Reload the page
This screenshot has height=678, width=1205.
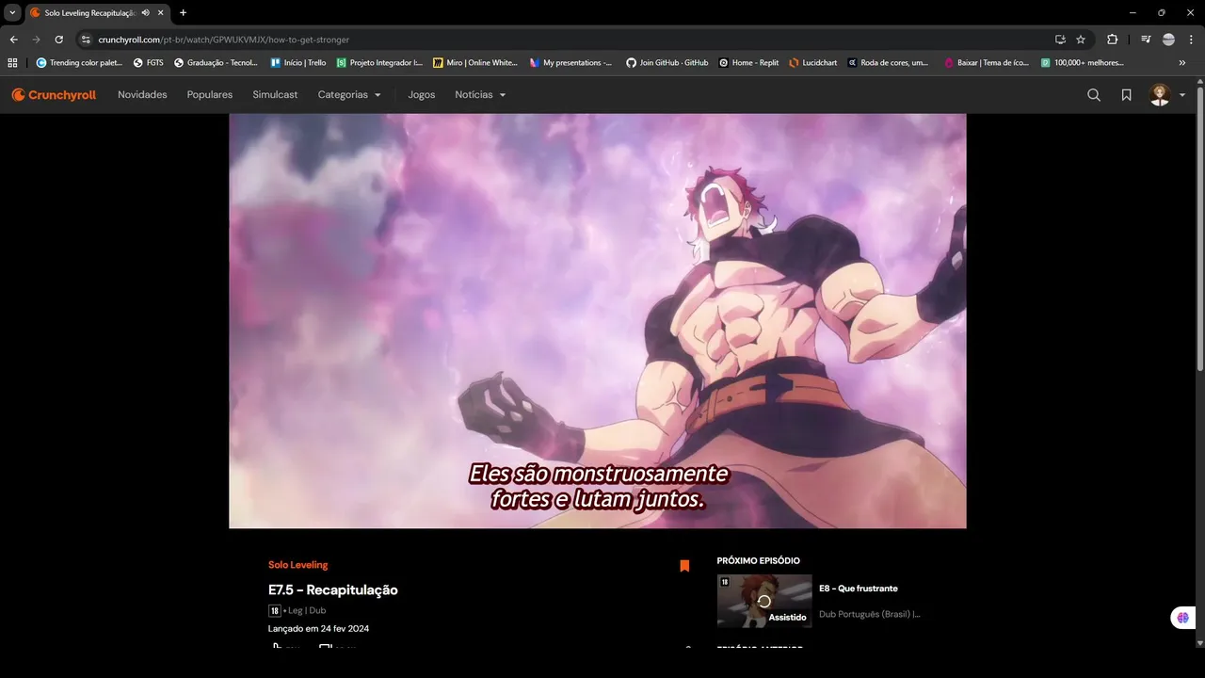coord(58,40)
